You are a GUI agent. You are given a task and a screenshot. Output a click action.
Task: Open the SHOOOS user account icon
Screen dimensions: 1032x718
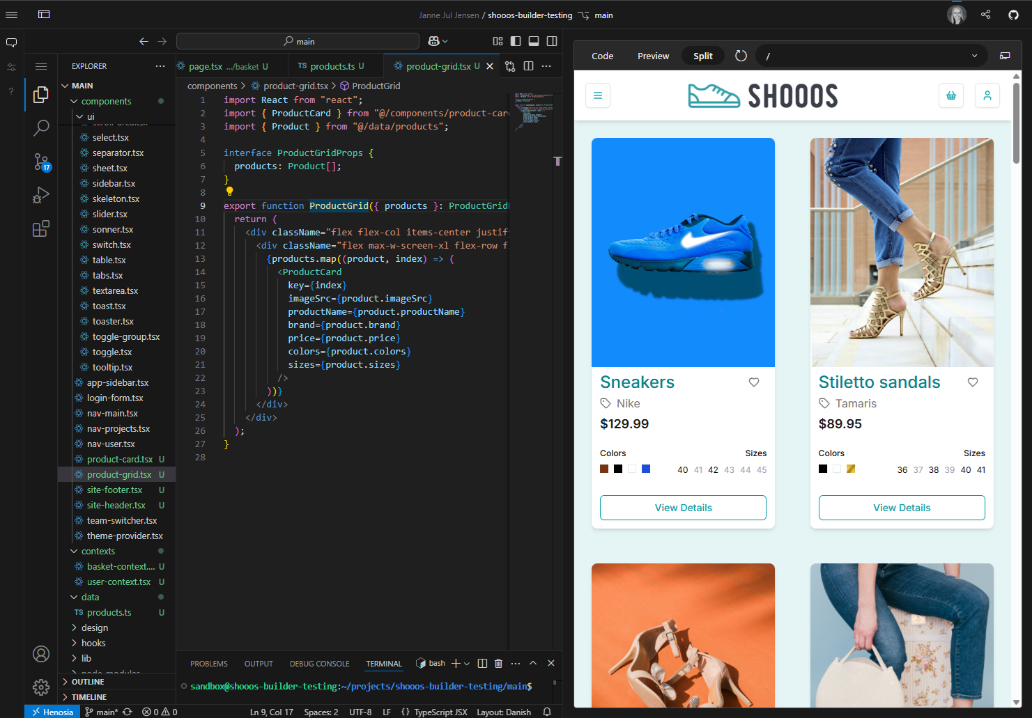(x=987, y=95)
